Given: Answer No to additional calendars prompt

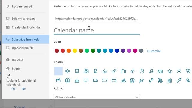Looking at the screenshot, I should (24, 89).
